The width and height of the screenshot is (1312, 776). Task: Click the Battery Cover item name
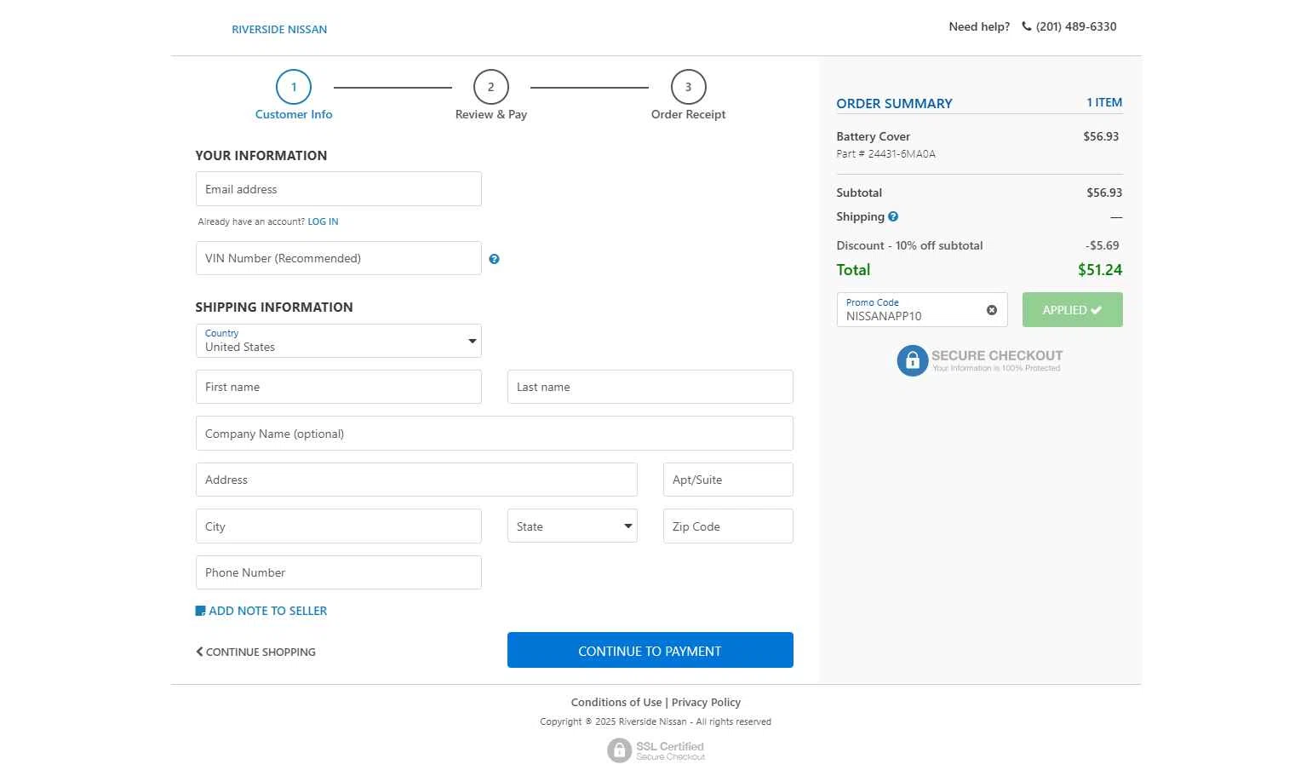(x=873, y=136)
